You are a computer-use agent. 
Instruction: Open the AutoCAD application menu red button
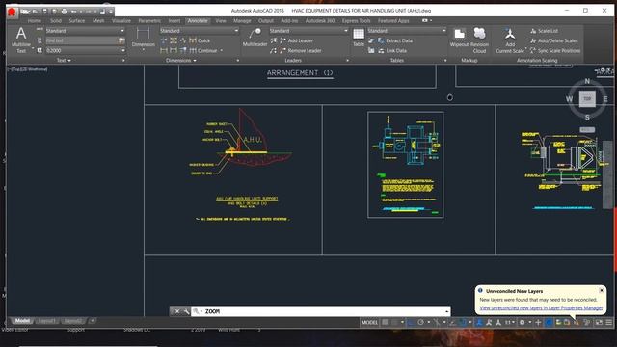(12, 13)
